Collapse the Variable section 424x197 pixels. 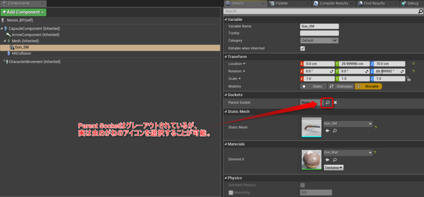(226, 19)
